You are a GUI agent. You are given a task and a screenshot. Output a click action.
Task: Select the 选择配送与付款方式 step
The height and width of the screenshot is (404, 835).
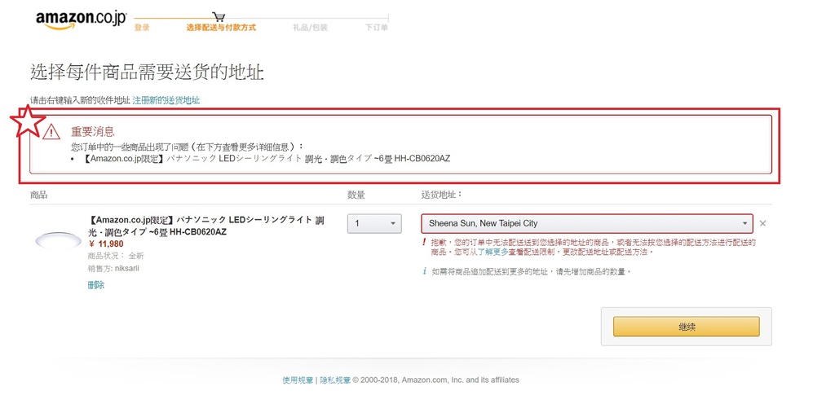pos(221,28)
